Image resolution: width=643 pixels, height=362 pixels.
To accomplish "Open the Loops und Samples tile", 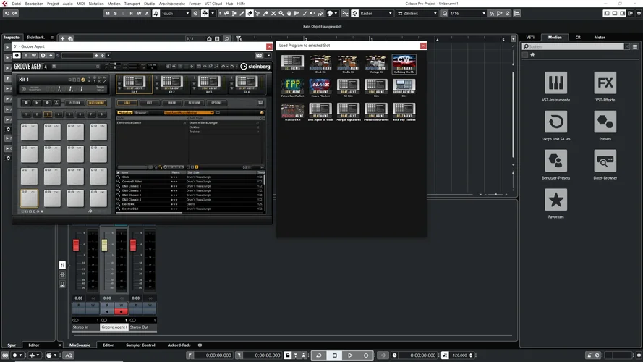I will point(555,122).
